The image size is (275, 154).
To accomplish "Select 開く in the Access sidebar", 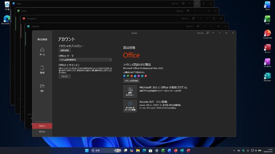I will click(x=42, y=86).
